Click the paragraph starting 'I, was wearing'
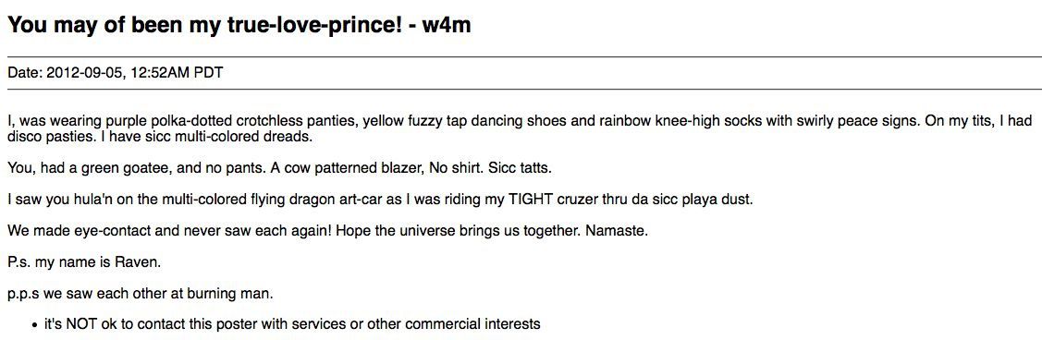Image resolution: width=1042 pixels, height=340 pixels. (520, 128)
